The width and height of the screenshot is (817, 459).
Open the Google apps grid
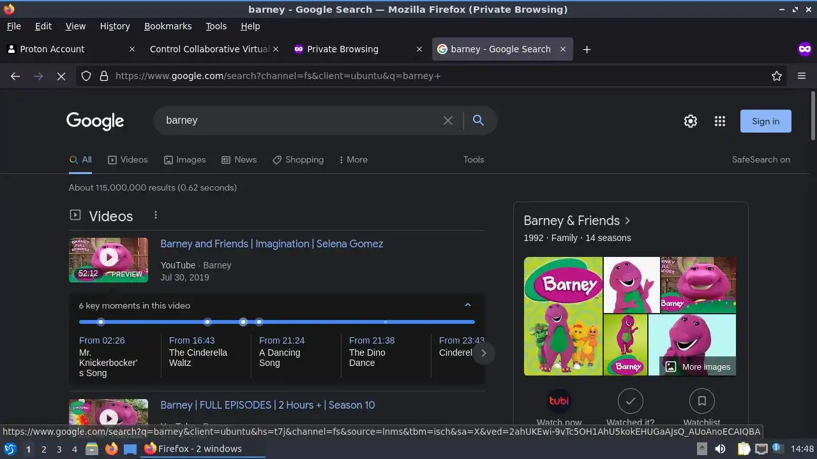720,121
